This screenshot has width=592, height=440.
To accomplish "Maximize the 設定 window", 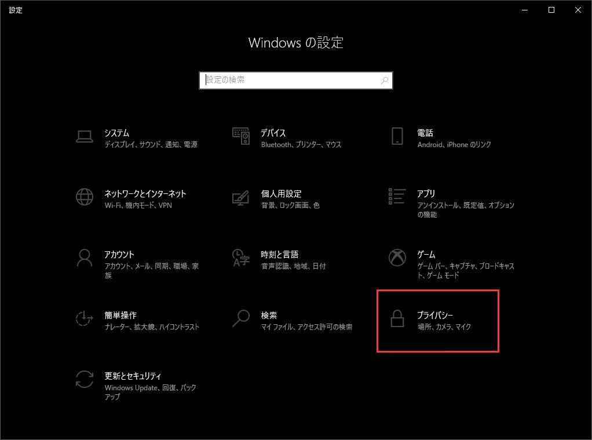I will coord(551,10).
